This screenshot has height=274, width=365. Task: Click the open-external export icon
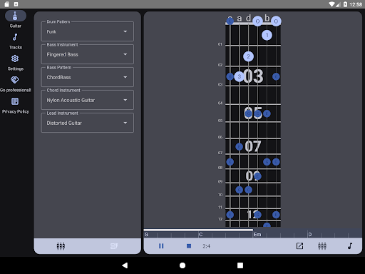[x=299, y=246]
